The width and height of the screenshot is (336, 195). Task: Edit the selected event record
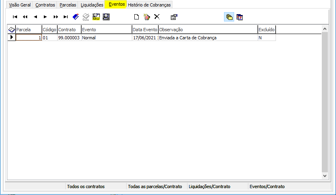tap(147, 17)
